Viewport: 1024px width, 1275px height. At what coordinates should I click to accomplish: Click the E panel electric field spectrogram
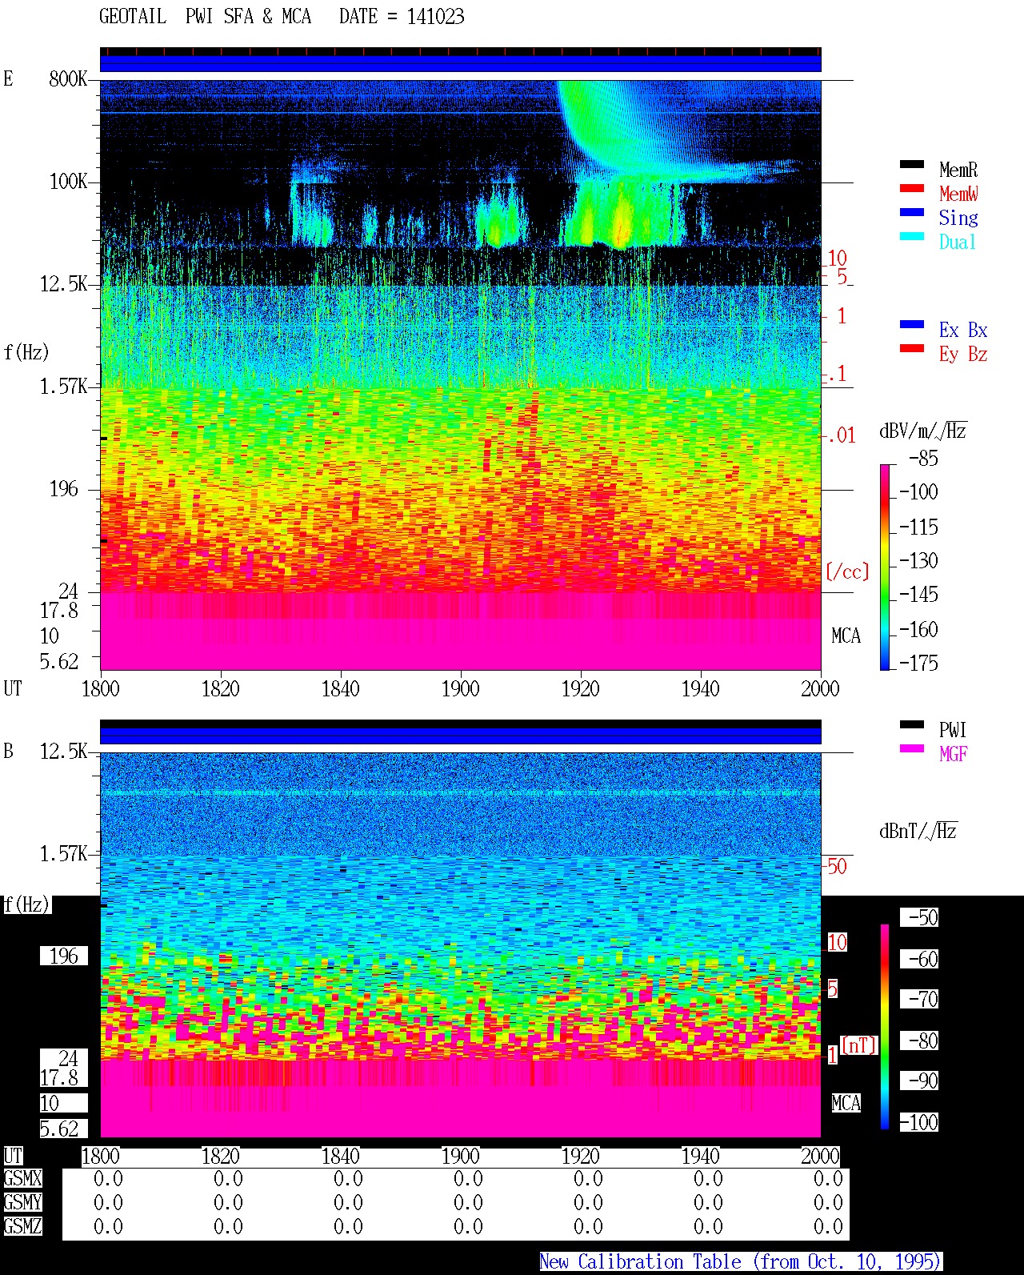[461, 375]
